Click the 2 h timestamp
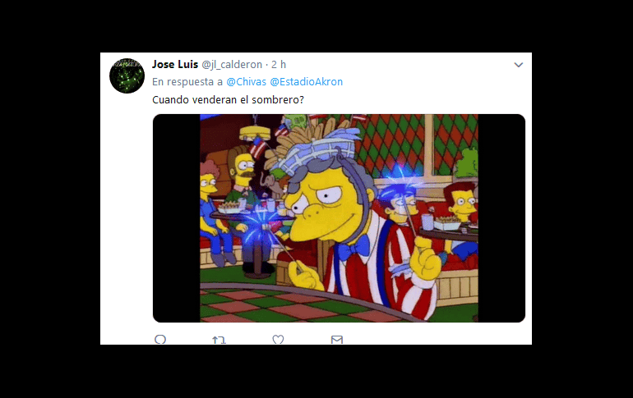The height and width of the screenshot is (398, 633). pyautogui.click(x=279, y=65)
